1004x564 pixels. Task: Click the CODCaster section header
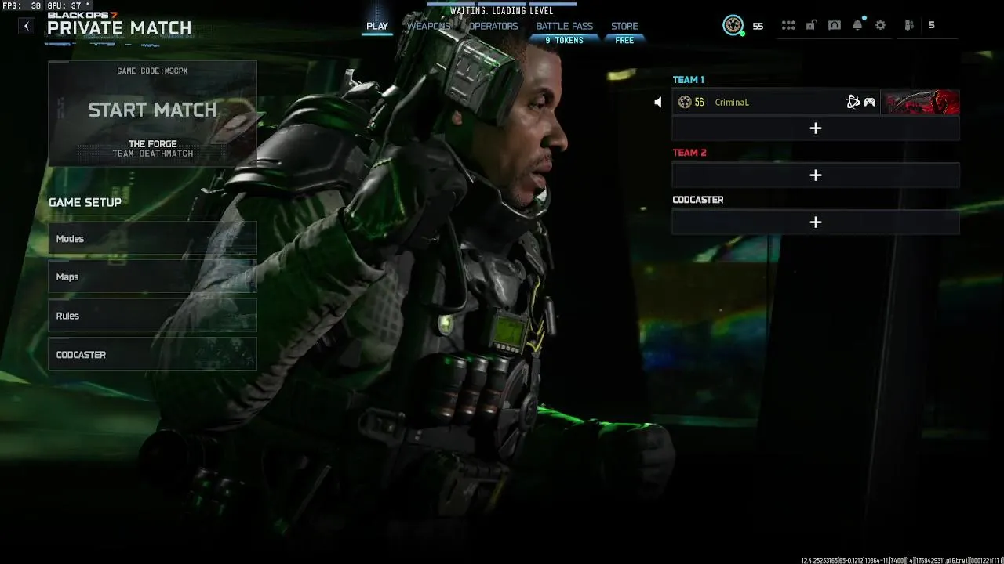(x=698, y=200)
